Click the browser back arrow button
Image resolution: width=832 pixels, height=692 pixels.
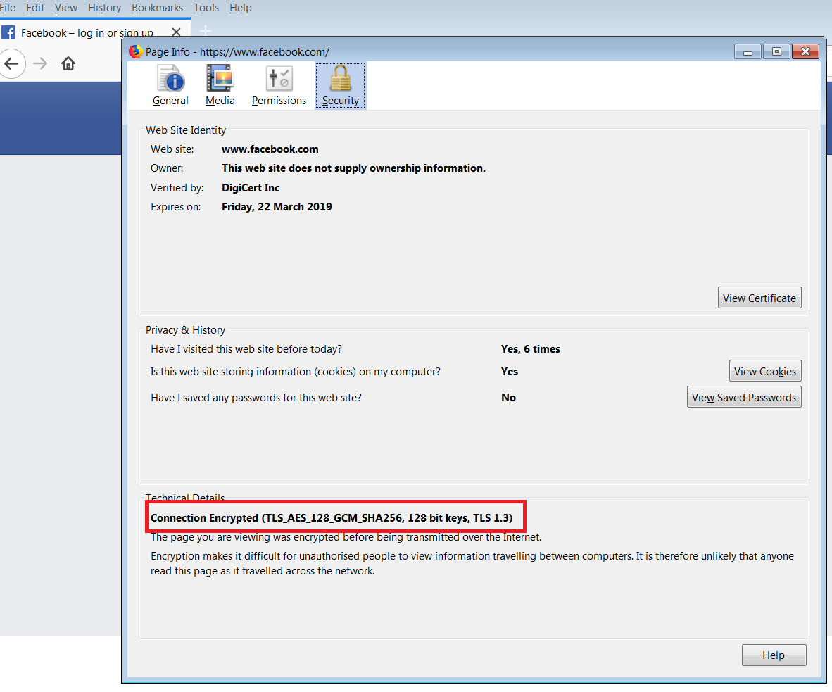11,64
